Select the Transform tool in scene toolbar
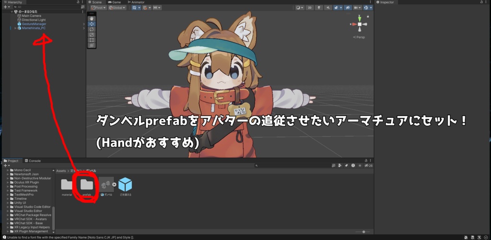 pyautogui.click(x=92, y=45)
